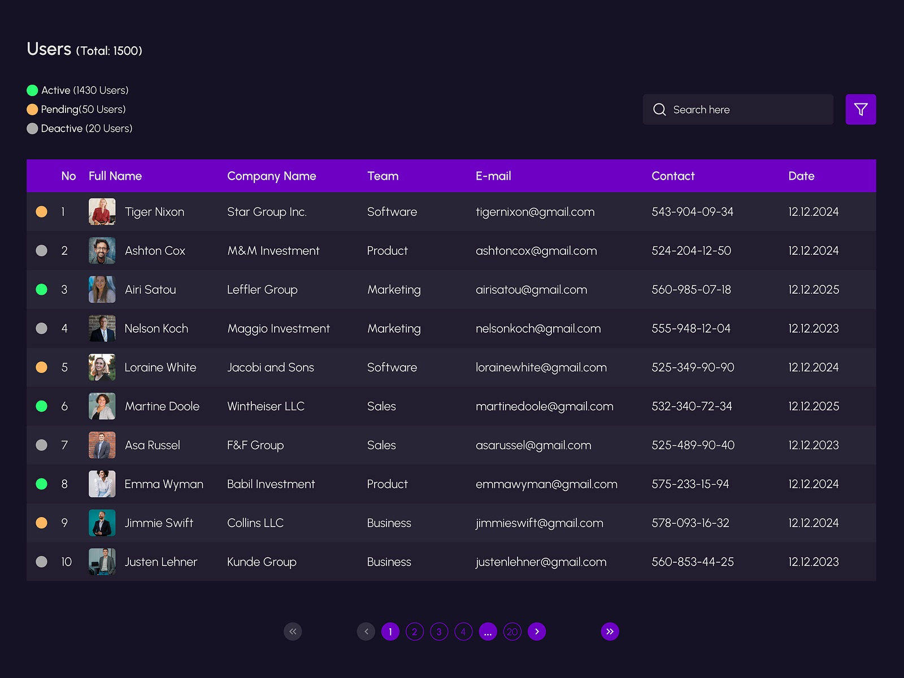Click tigernixon@gmail.com email address
The height and width of the screenshot is (678, 904).
click(535, 212)
